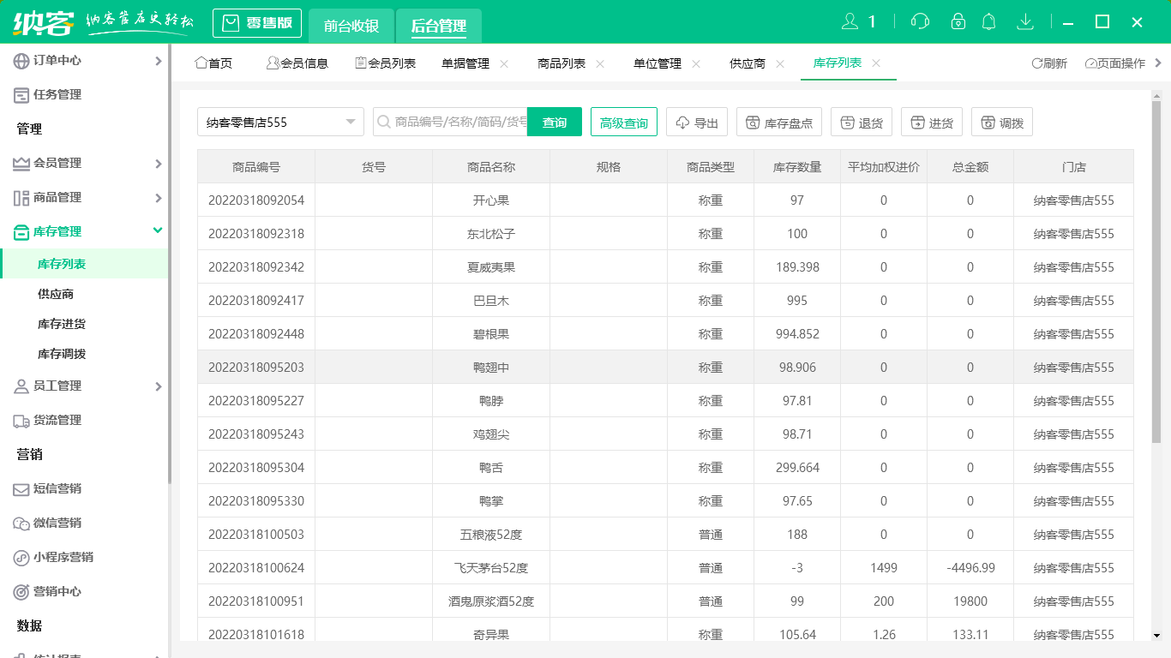Click the 调拨 button
Screen dimensions: 1171x658
(x=1002, y=123)
